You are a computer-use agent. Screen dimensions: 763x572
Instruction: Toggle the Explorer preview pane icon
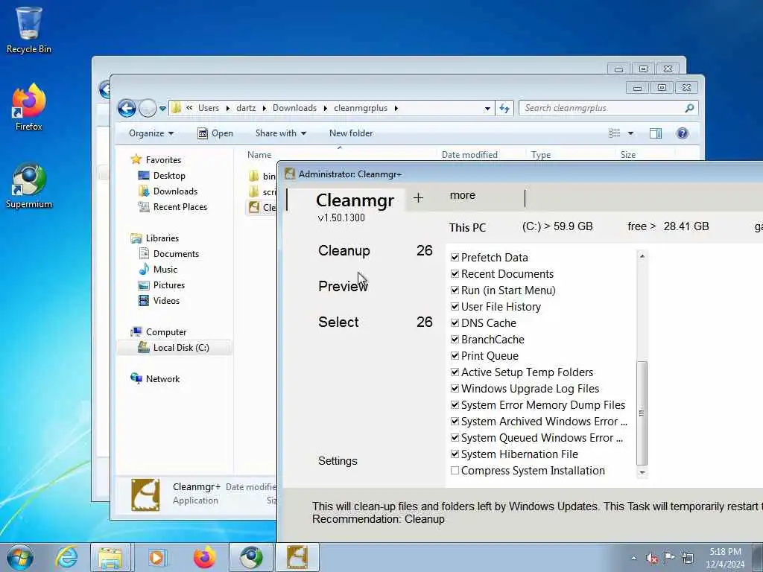point(656,133)
